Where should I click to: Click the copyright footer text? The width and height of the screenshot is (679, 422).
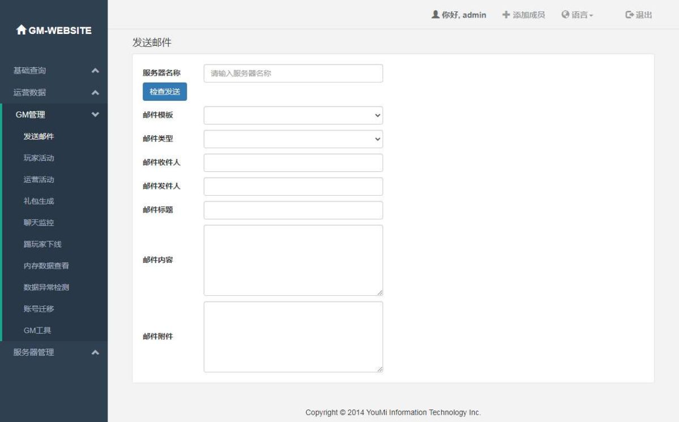pos(393,412)
